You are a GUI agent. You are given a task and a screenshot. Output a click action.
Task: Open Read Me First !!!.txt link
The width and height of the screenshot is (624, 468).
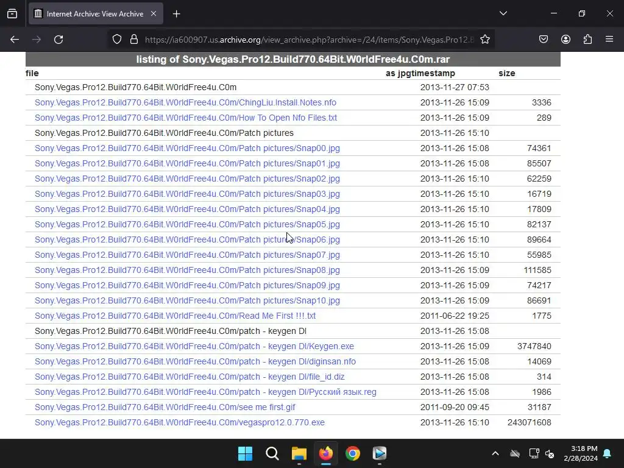(x=175, y=316)
